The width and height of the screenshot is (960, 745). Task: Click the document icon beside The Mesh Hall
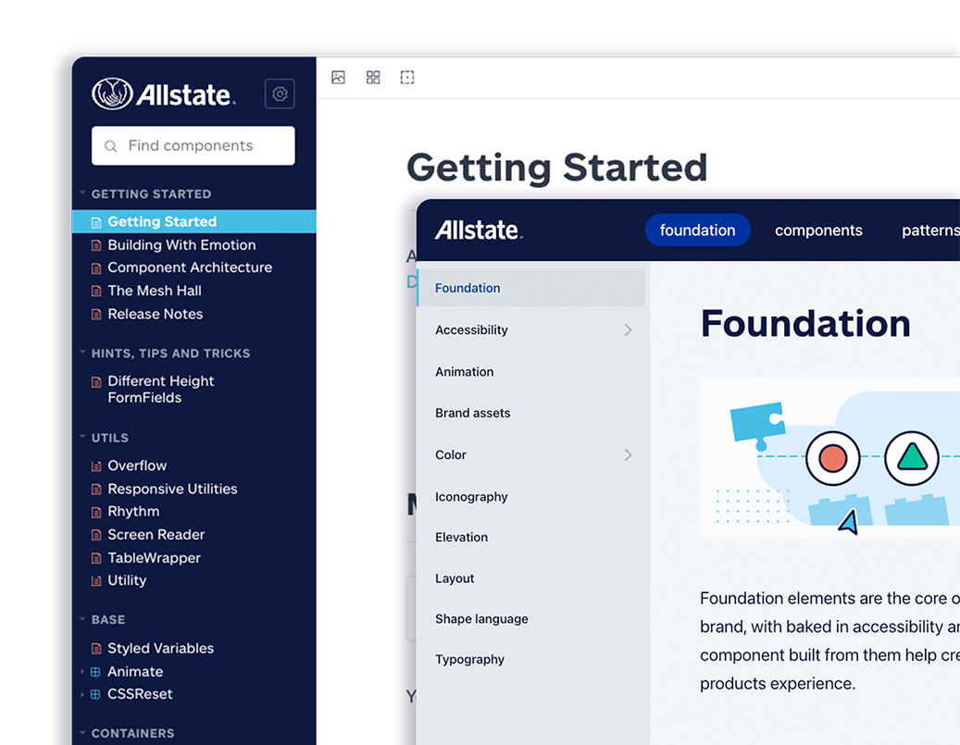[x=96, y=292]
